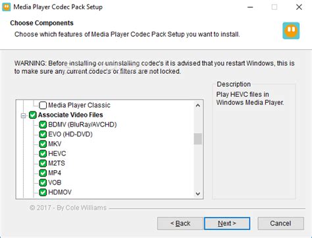312x238 pixels.
Task: Uncheck EVO (HD-DVD) checkbox
Action: click(43, 134)
